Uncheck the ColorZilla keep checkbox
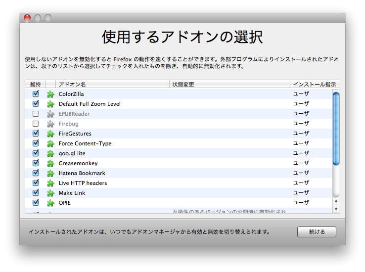 tap(36, 94)
